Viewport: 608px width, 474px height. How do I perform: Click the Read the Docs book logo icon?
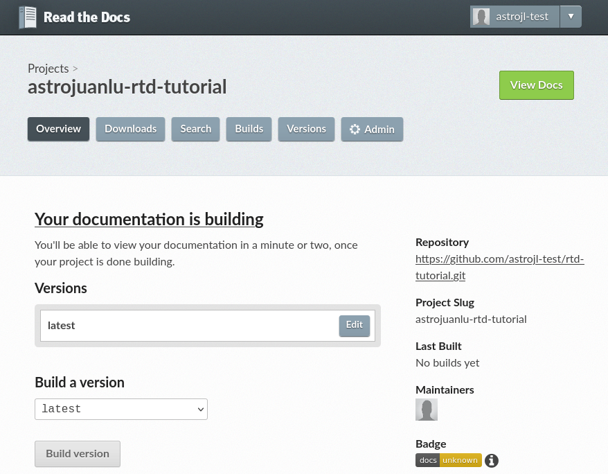[28, 17]
